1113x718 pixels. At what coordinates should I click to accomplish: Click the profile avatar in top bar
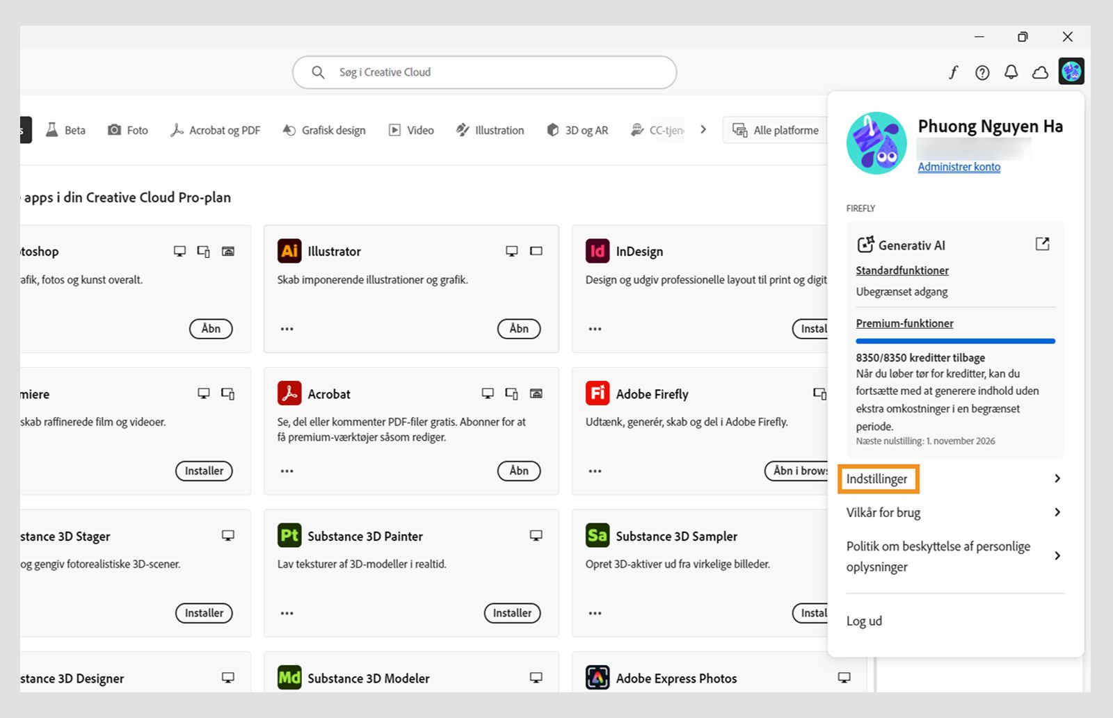click(1071, 71)
